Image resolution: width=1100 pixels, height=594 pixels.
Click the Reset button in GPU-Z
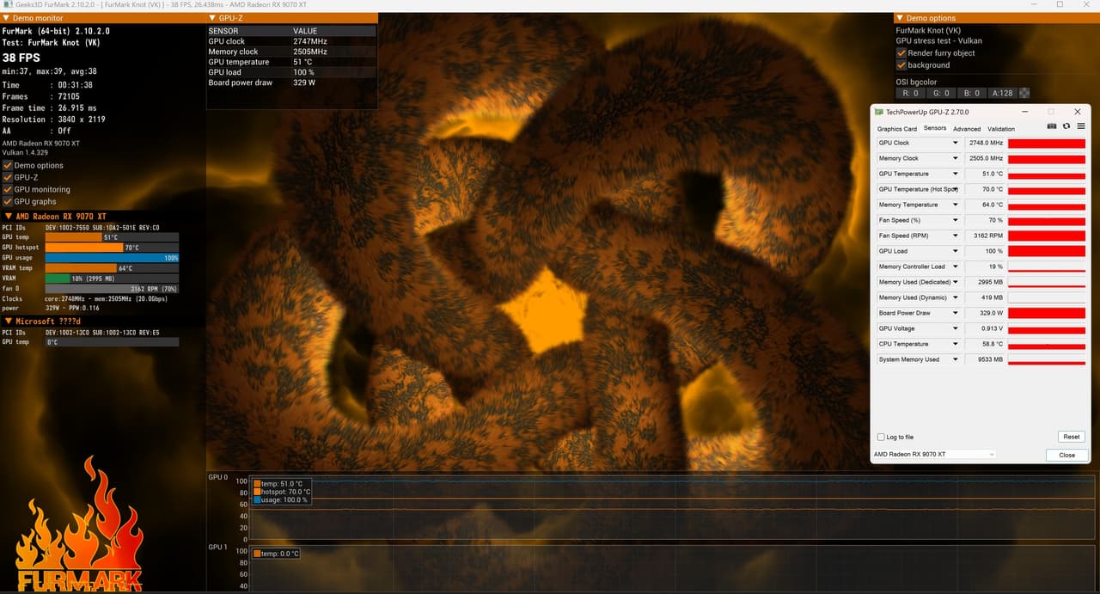point(1071,437)
